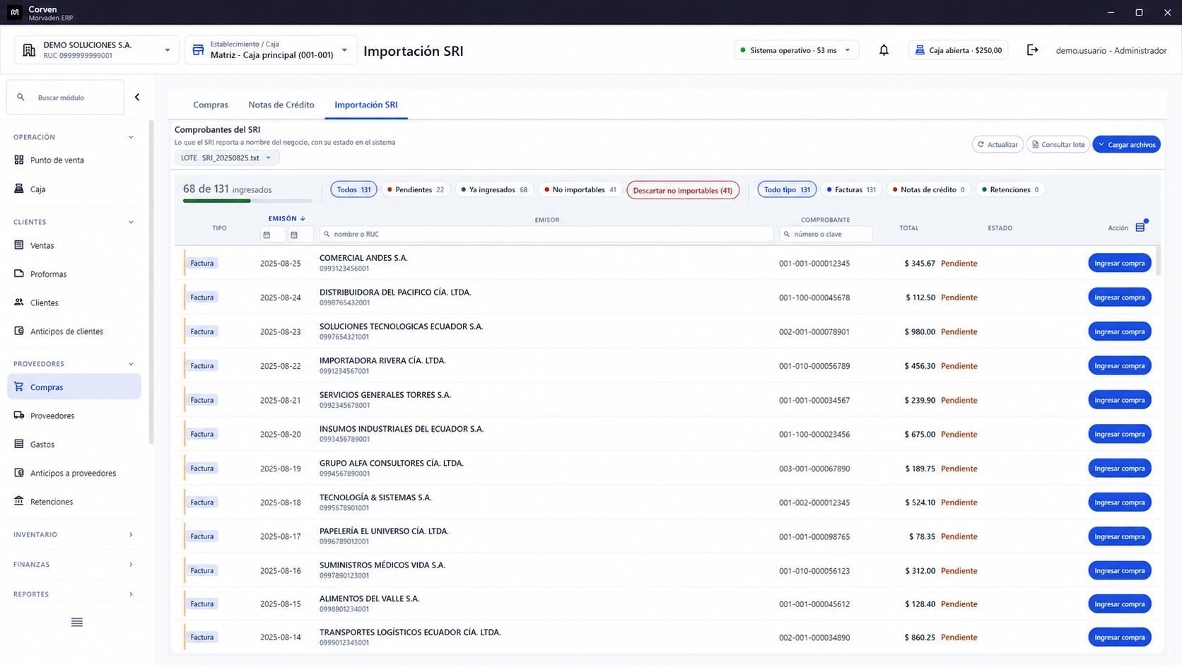This screenshot has width=1182, height=665.
Task: Switch to the Notas de Crédito tab
Action: 281,105
